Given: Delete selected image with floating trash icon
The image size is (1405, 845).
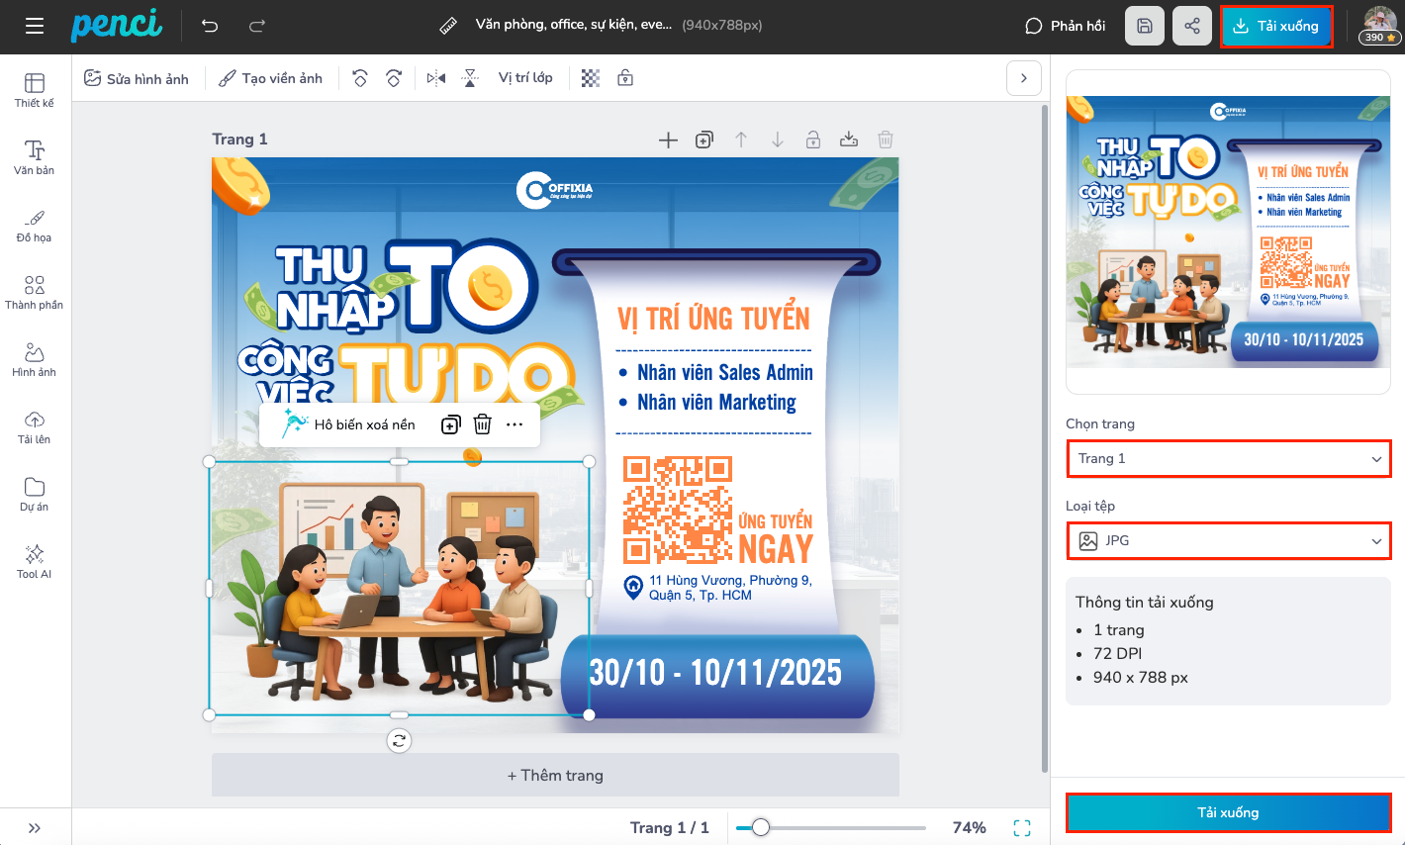Looking at the screenshot, I should tap(482, 424).
